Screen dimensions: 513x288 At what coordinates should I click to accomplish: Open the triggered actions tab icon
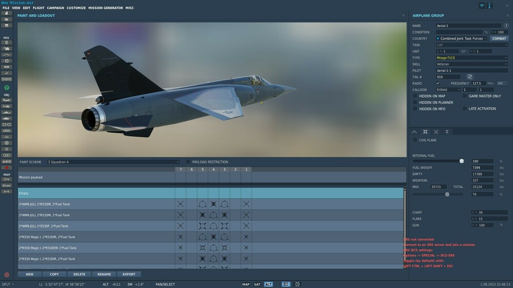pyautogui.click(x=436, y=132)
